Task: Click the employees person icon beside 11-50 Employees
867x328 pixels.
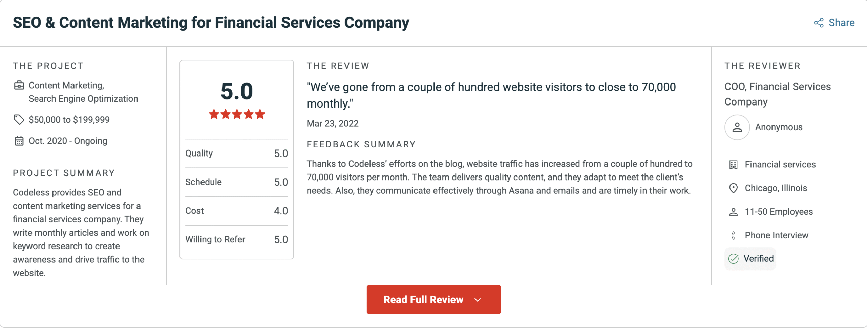Action: pos(734,211)
